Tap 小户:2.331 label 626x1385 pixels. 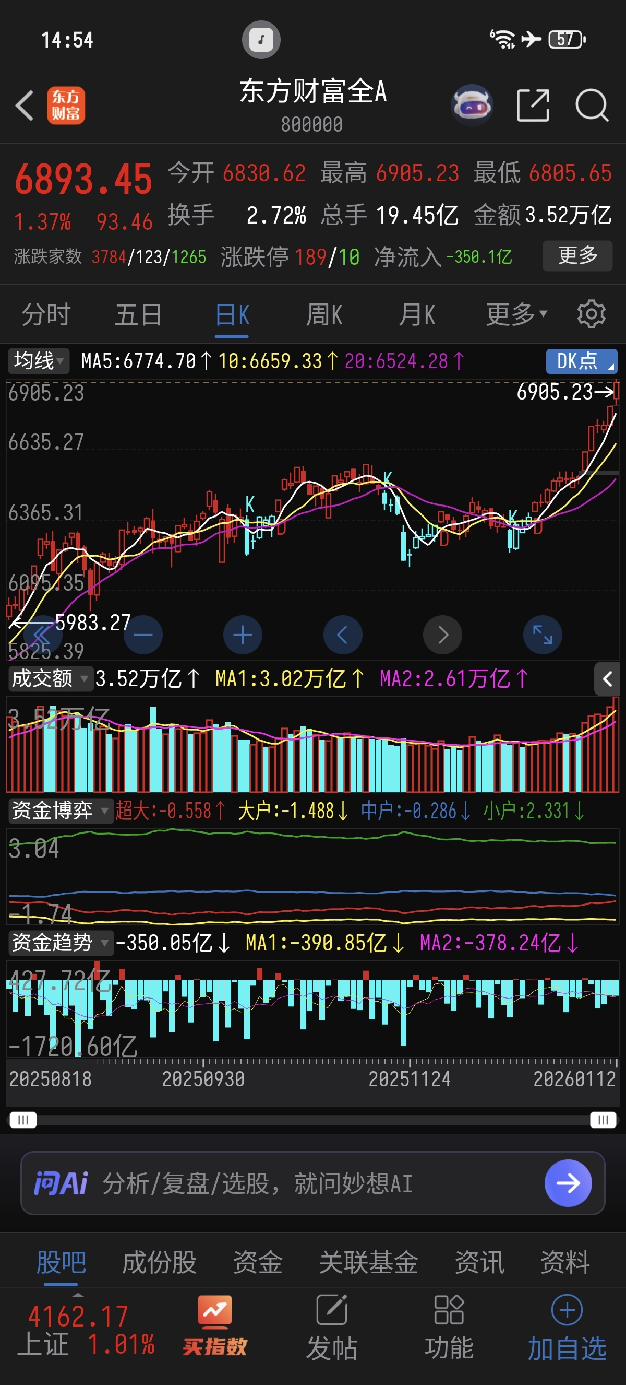tap(534, 810)
